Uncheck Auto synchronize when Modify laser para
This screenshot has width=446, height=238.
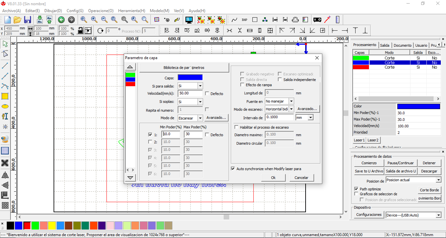(233, 169)
